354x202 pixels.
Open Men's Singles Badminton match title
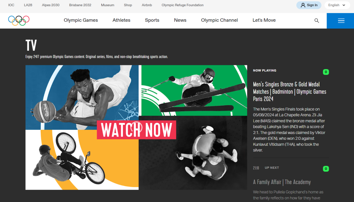tap(289, 92)
